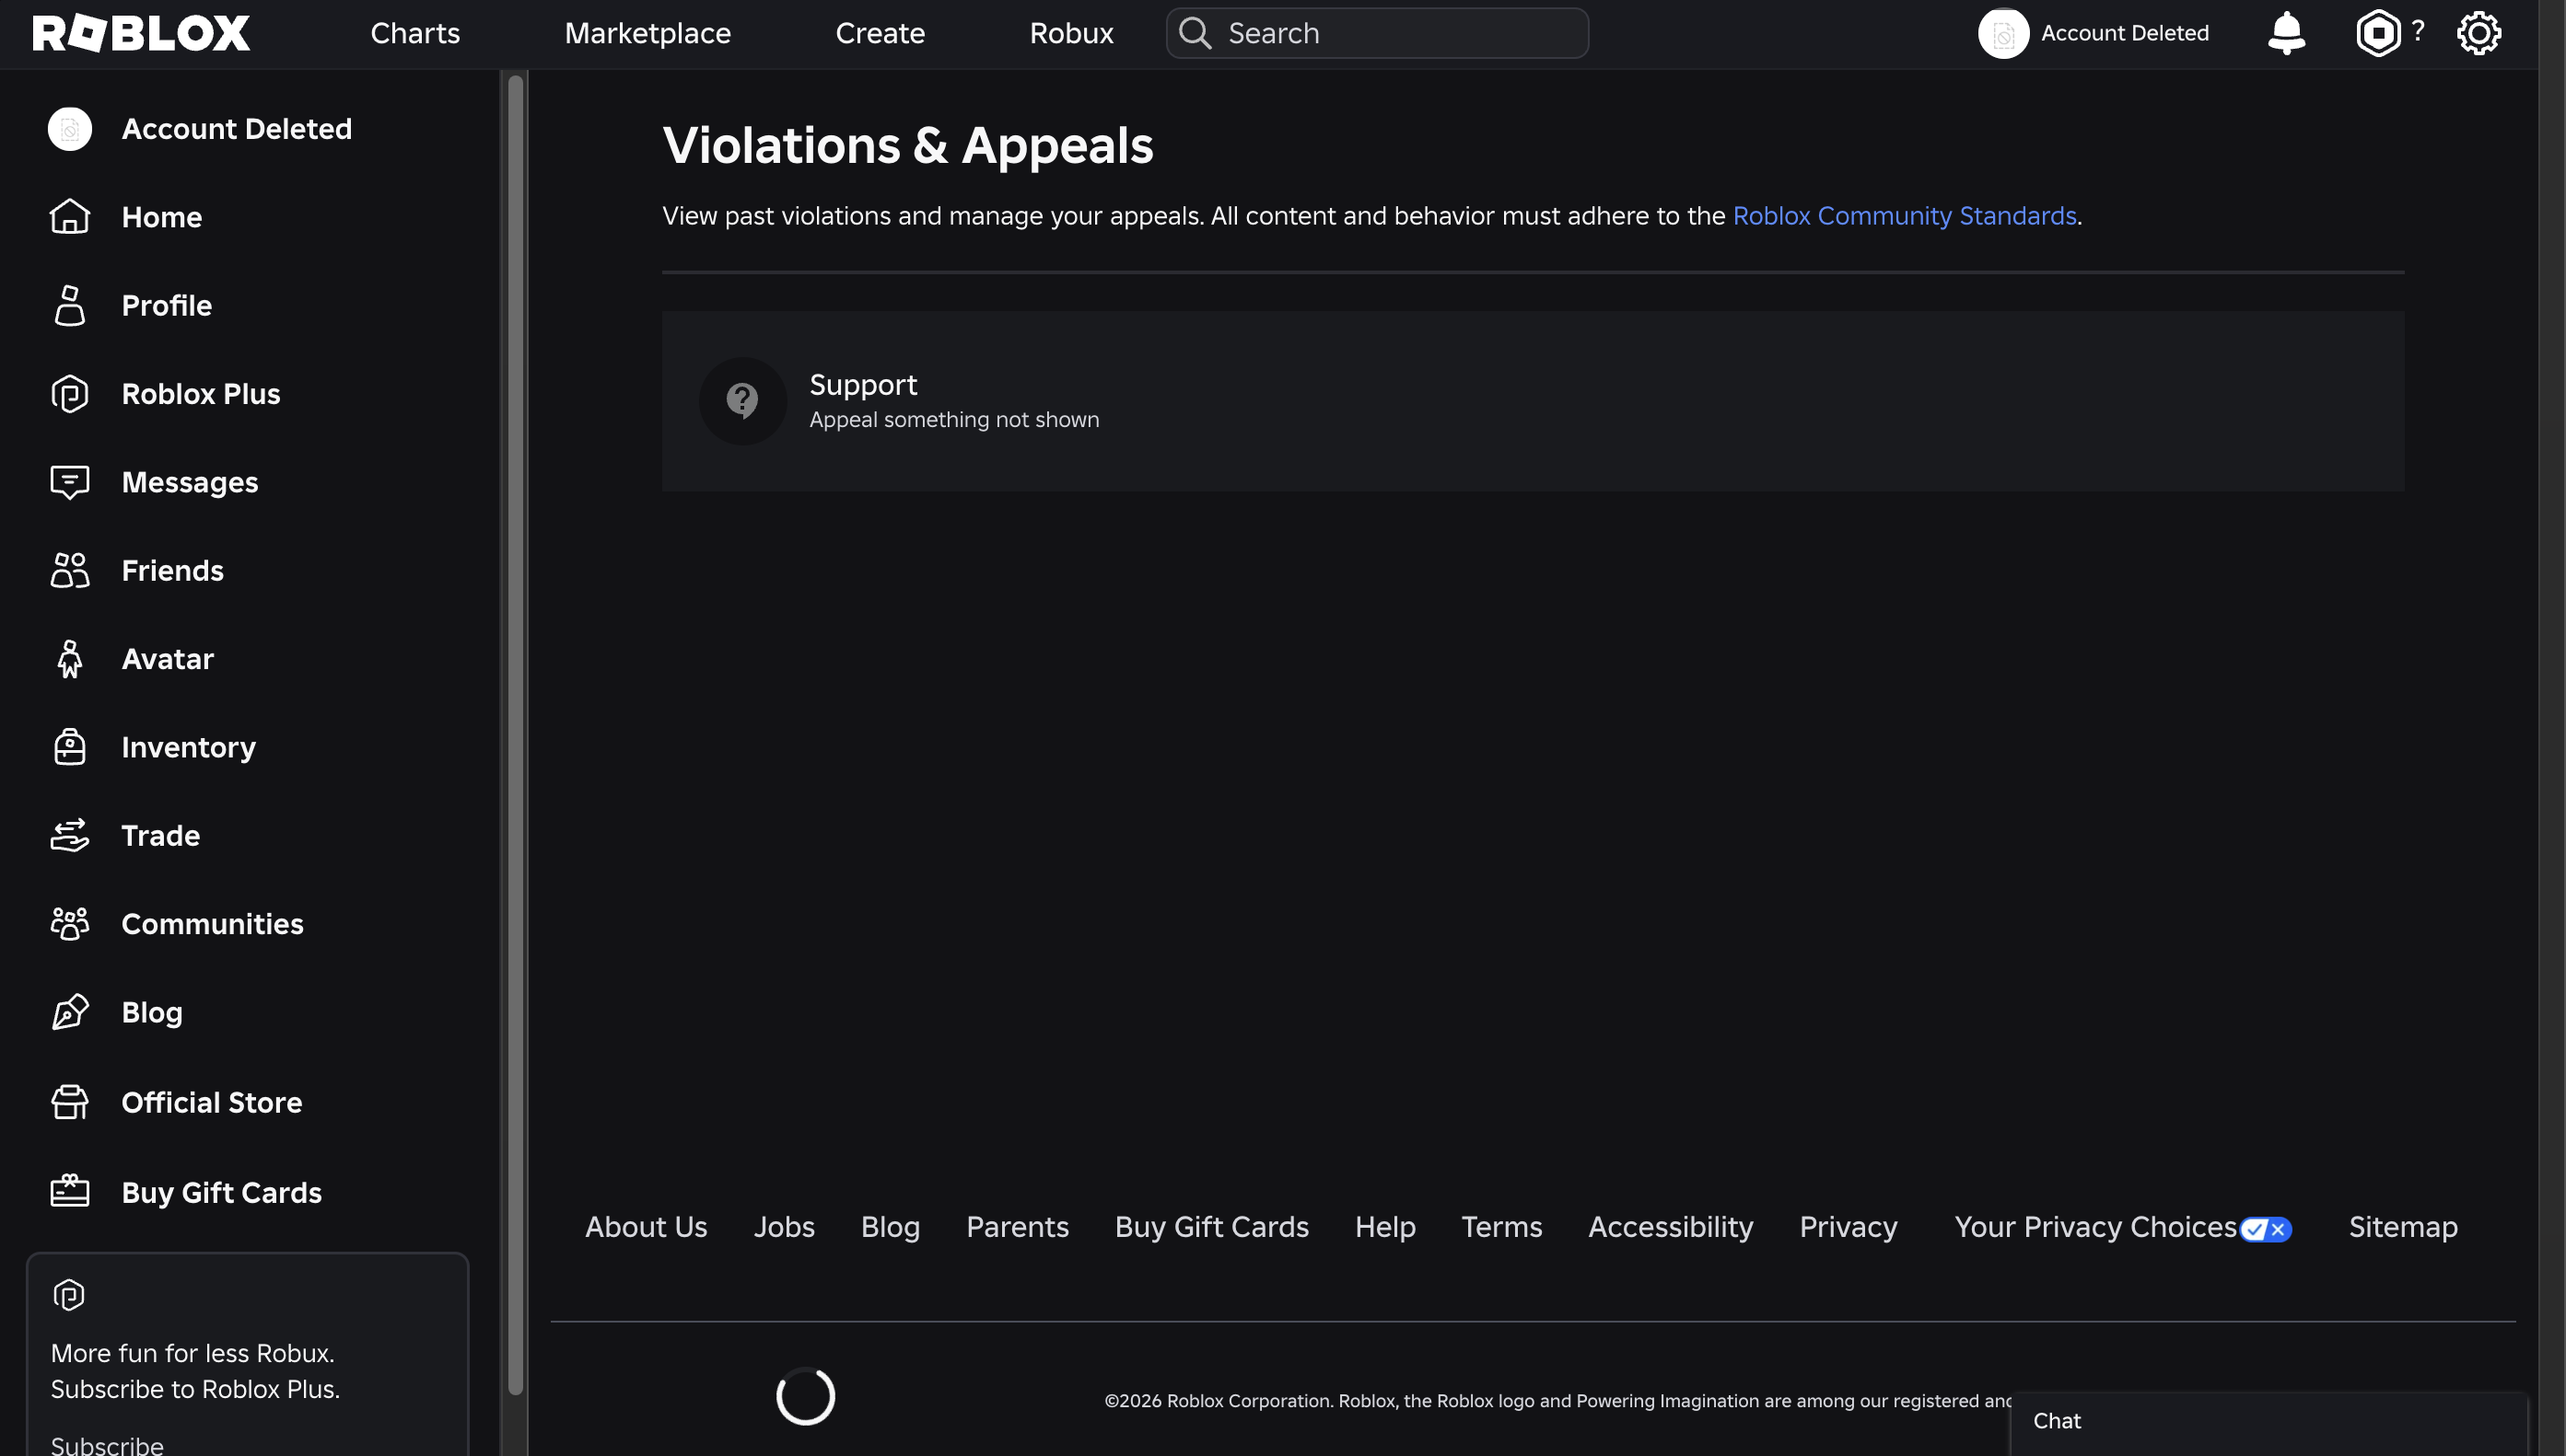Click the Messages chat icon
This screenshot has height=1456, width=2566.
pyautogui.click(x=70, y=483)
